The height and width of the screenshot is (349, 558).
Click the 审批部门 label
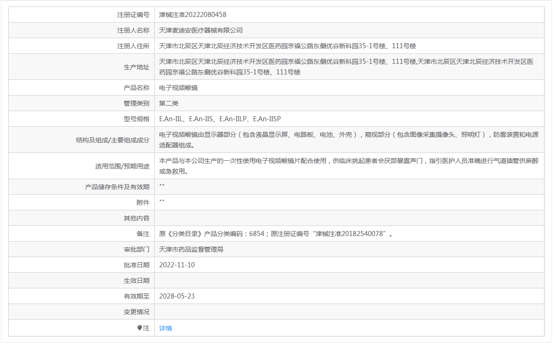tap(136, 249)
